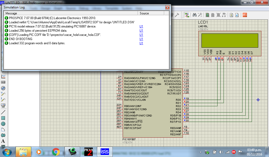
Task: Select the Voltage Probe tool
Action: (x=3, y=94)
